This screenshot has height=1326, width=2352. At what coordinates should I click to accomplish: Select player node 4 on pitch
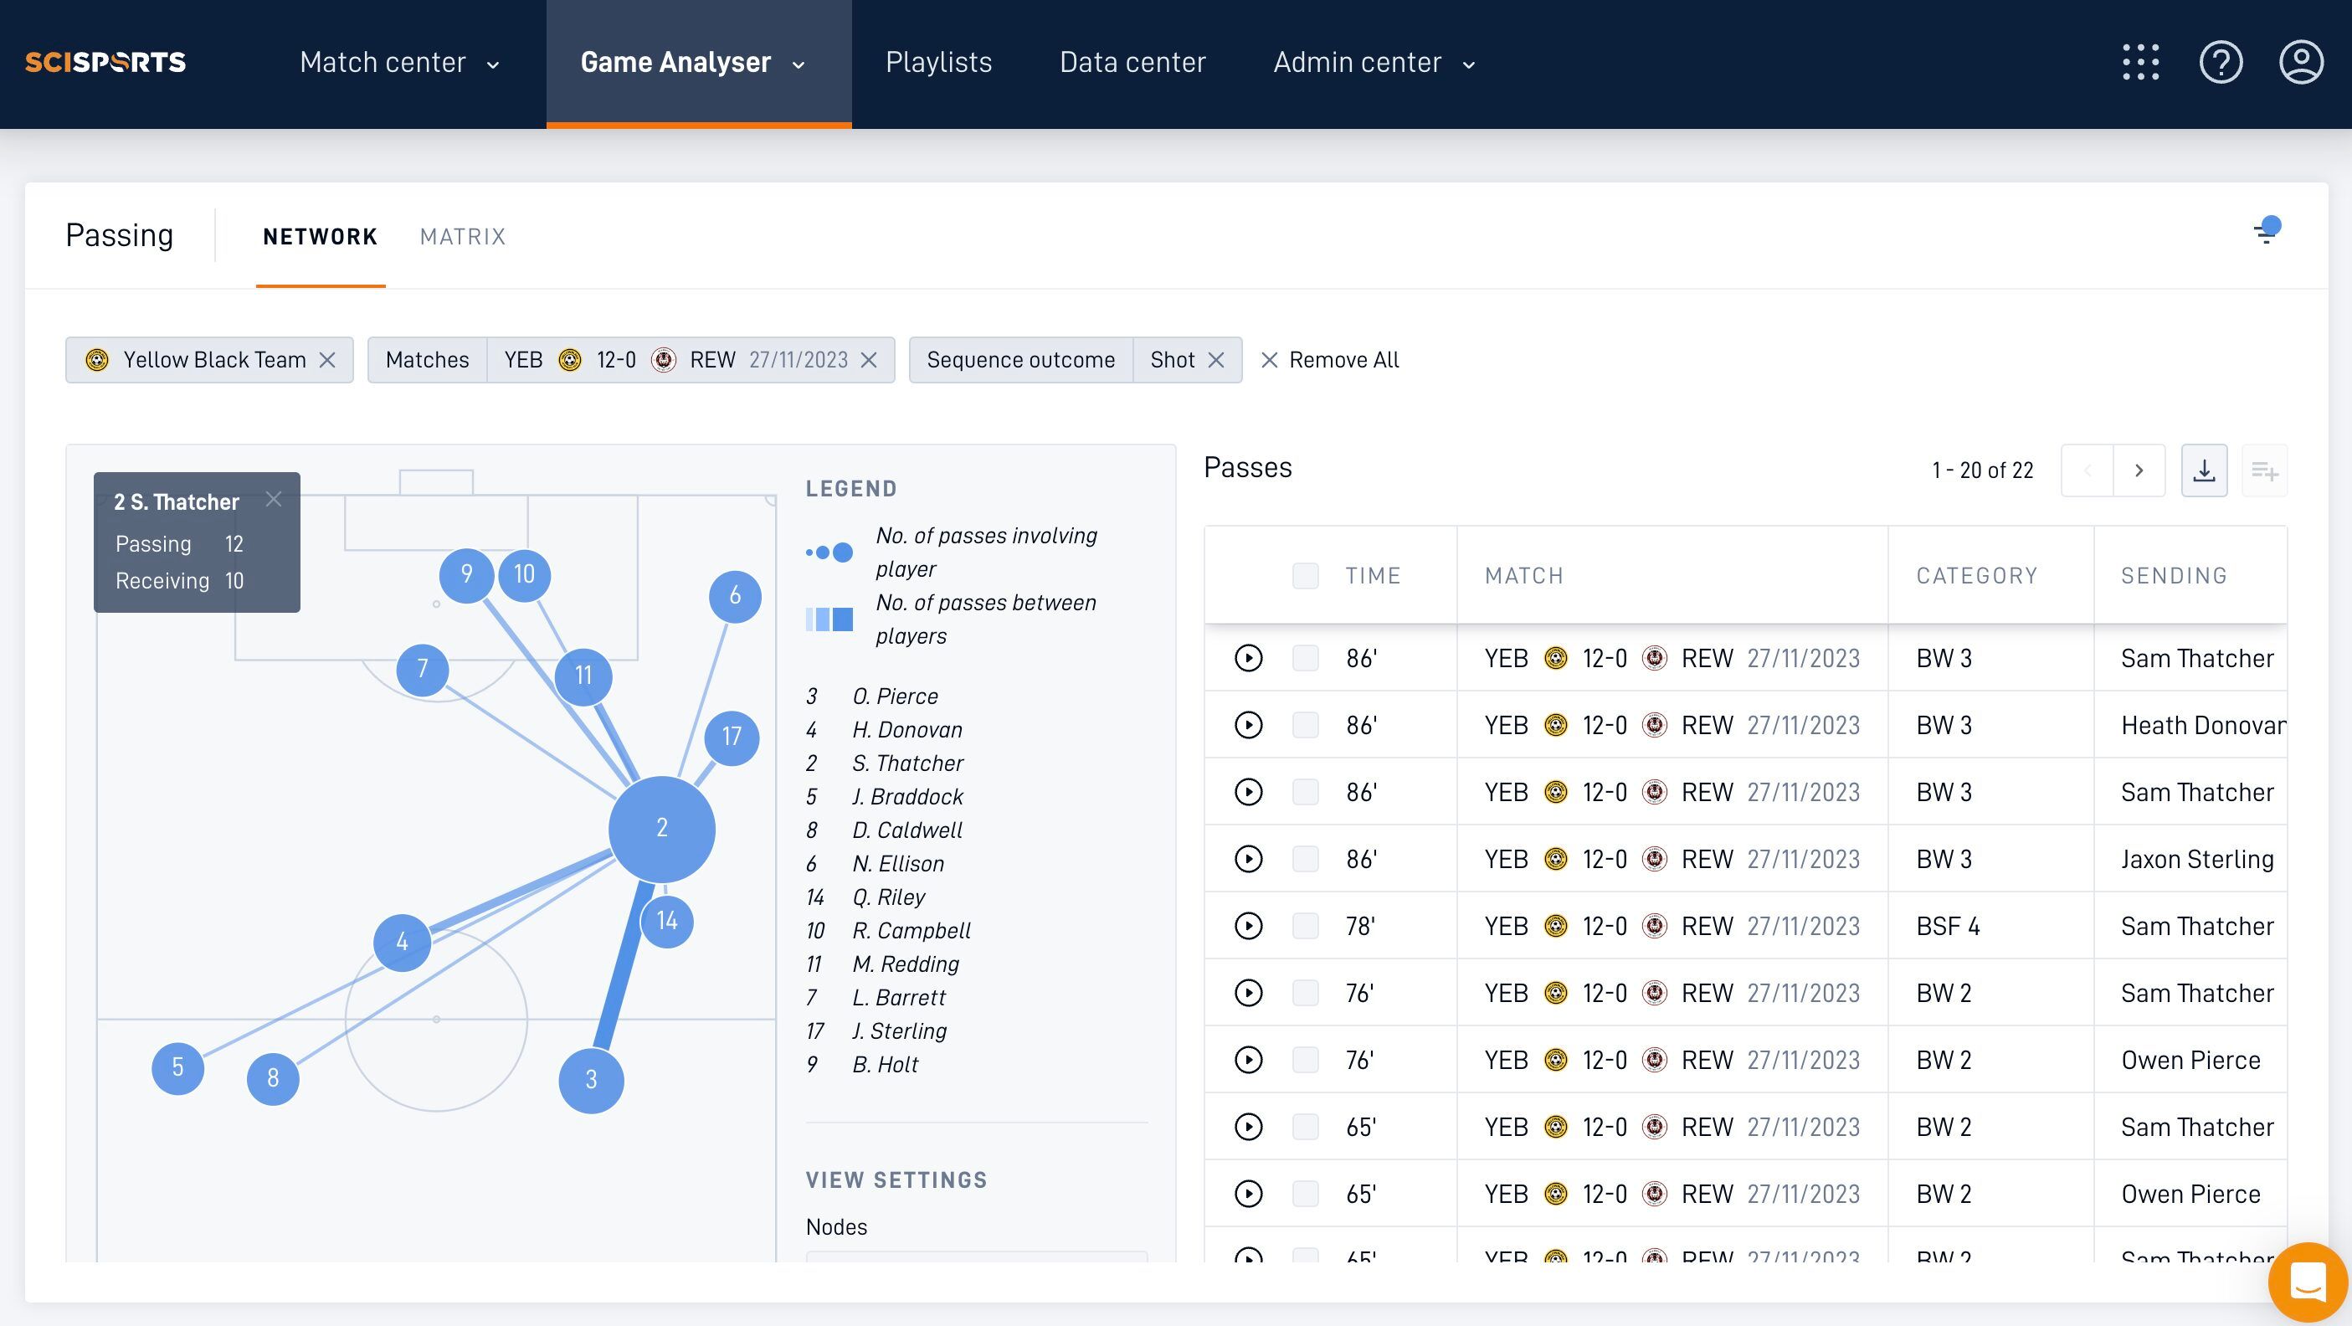tap(402, 942)
